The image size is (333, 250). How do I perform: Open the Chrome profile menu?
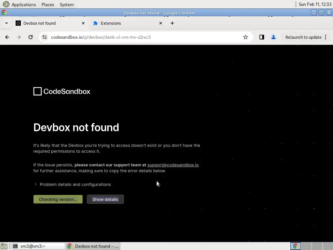point(273,37)
